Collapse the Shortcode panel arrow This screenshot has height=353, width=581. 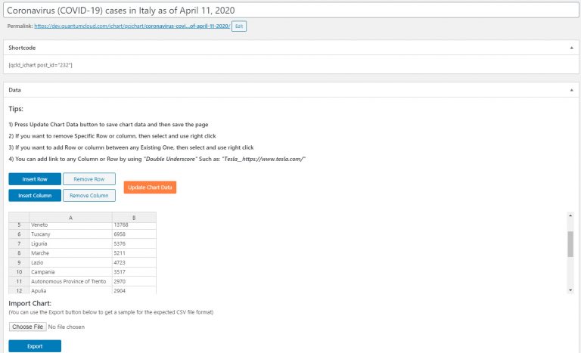[x=571, y=48]
